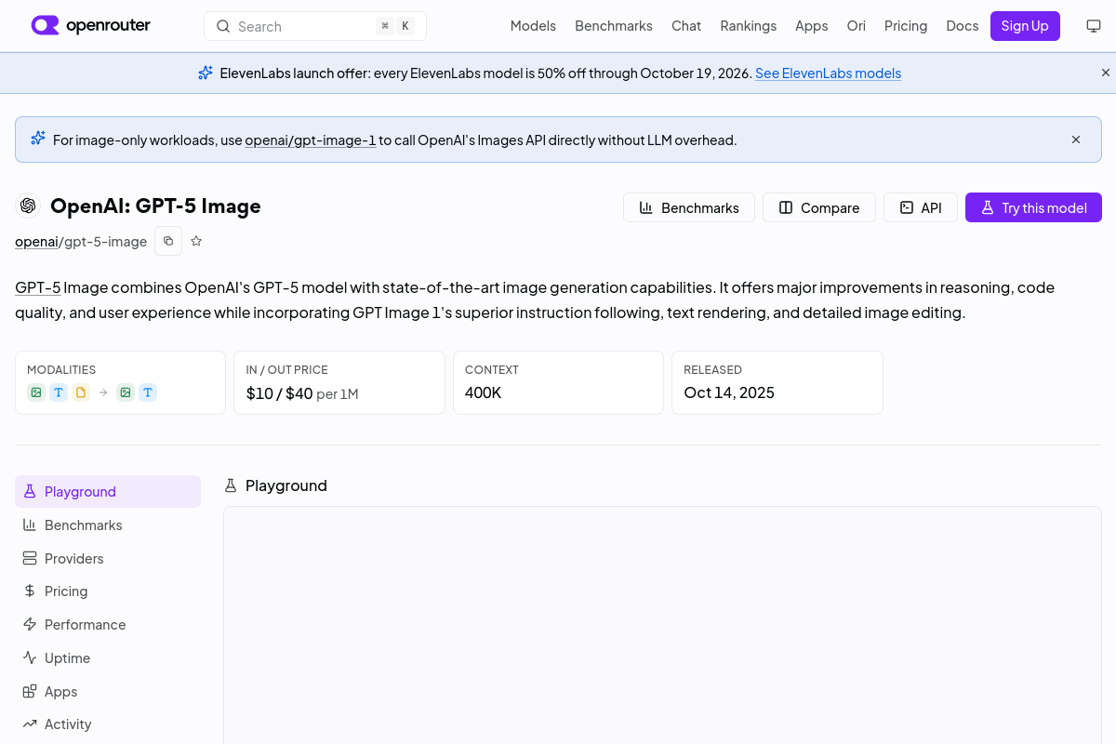The image size is (1116, 744).
Task: Click the file input modality icon
Action: pos(81,392)
